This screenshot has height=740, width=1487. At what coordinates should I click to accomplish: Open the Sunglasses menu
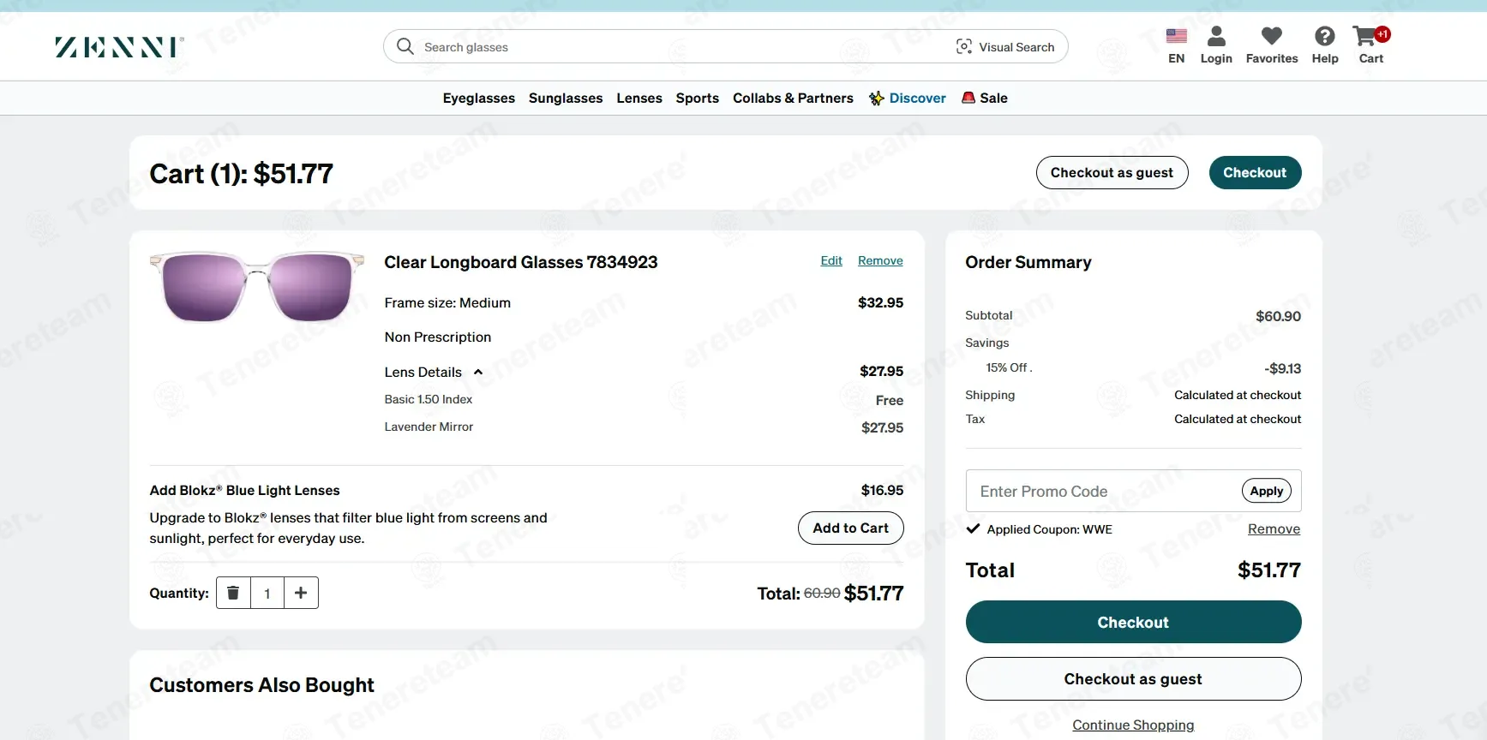tap(566, 98)
